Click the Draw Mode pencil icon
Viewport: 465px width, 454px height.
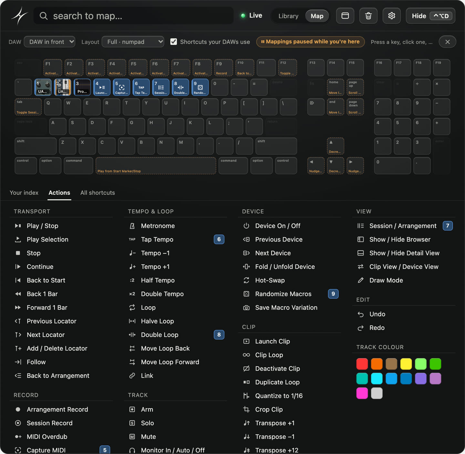pos(361,281)
